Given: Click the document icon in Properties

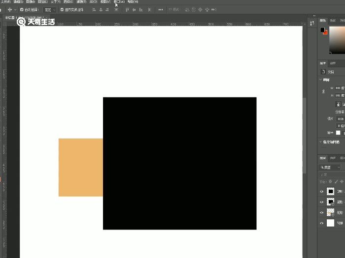Looking at the screenshot, I should (323, 72).
